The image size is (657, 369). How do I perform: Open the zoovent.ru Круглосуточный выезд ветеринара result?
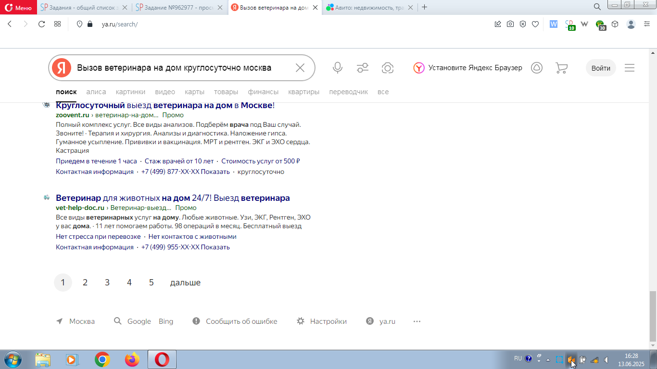tap(165, 105)
